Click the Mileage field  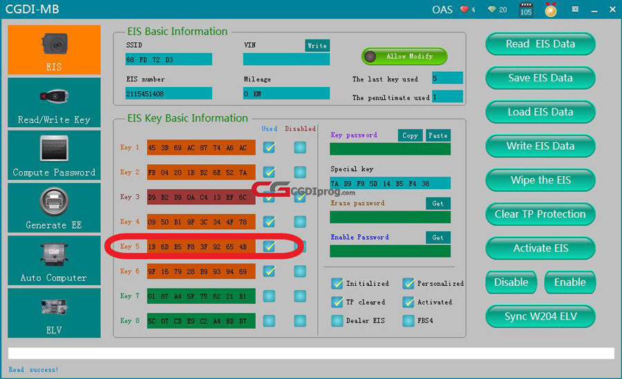tap(286, 94)
